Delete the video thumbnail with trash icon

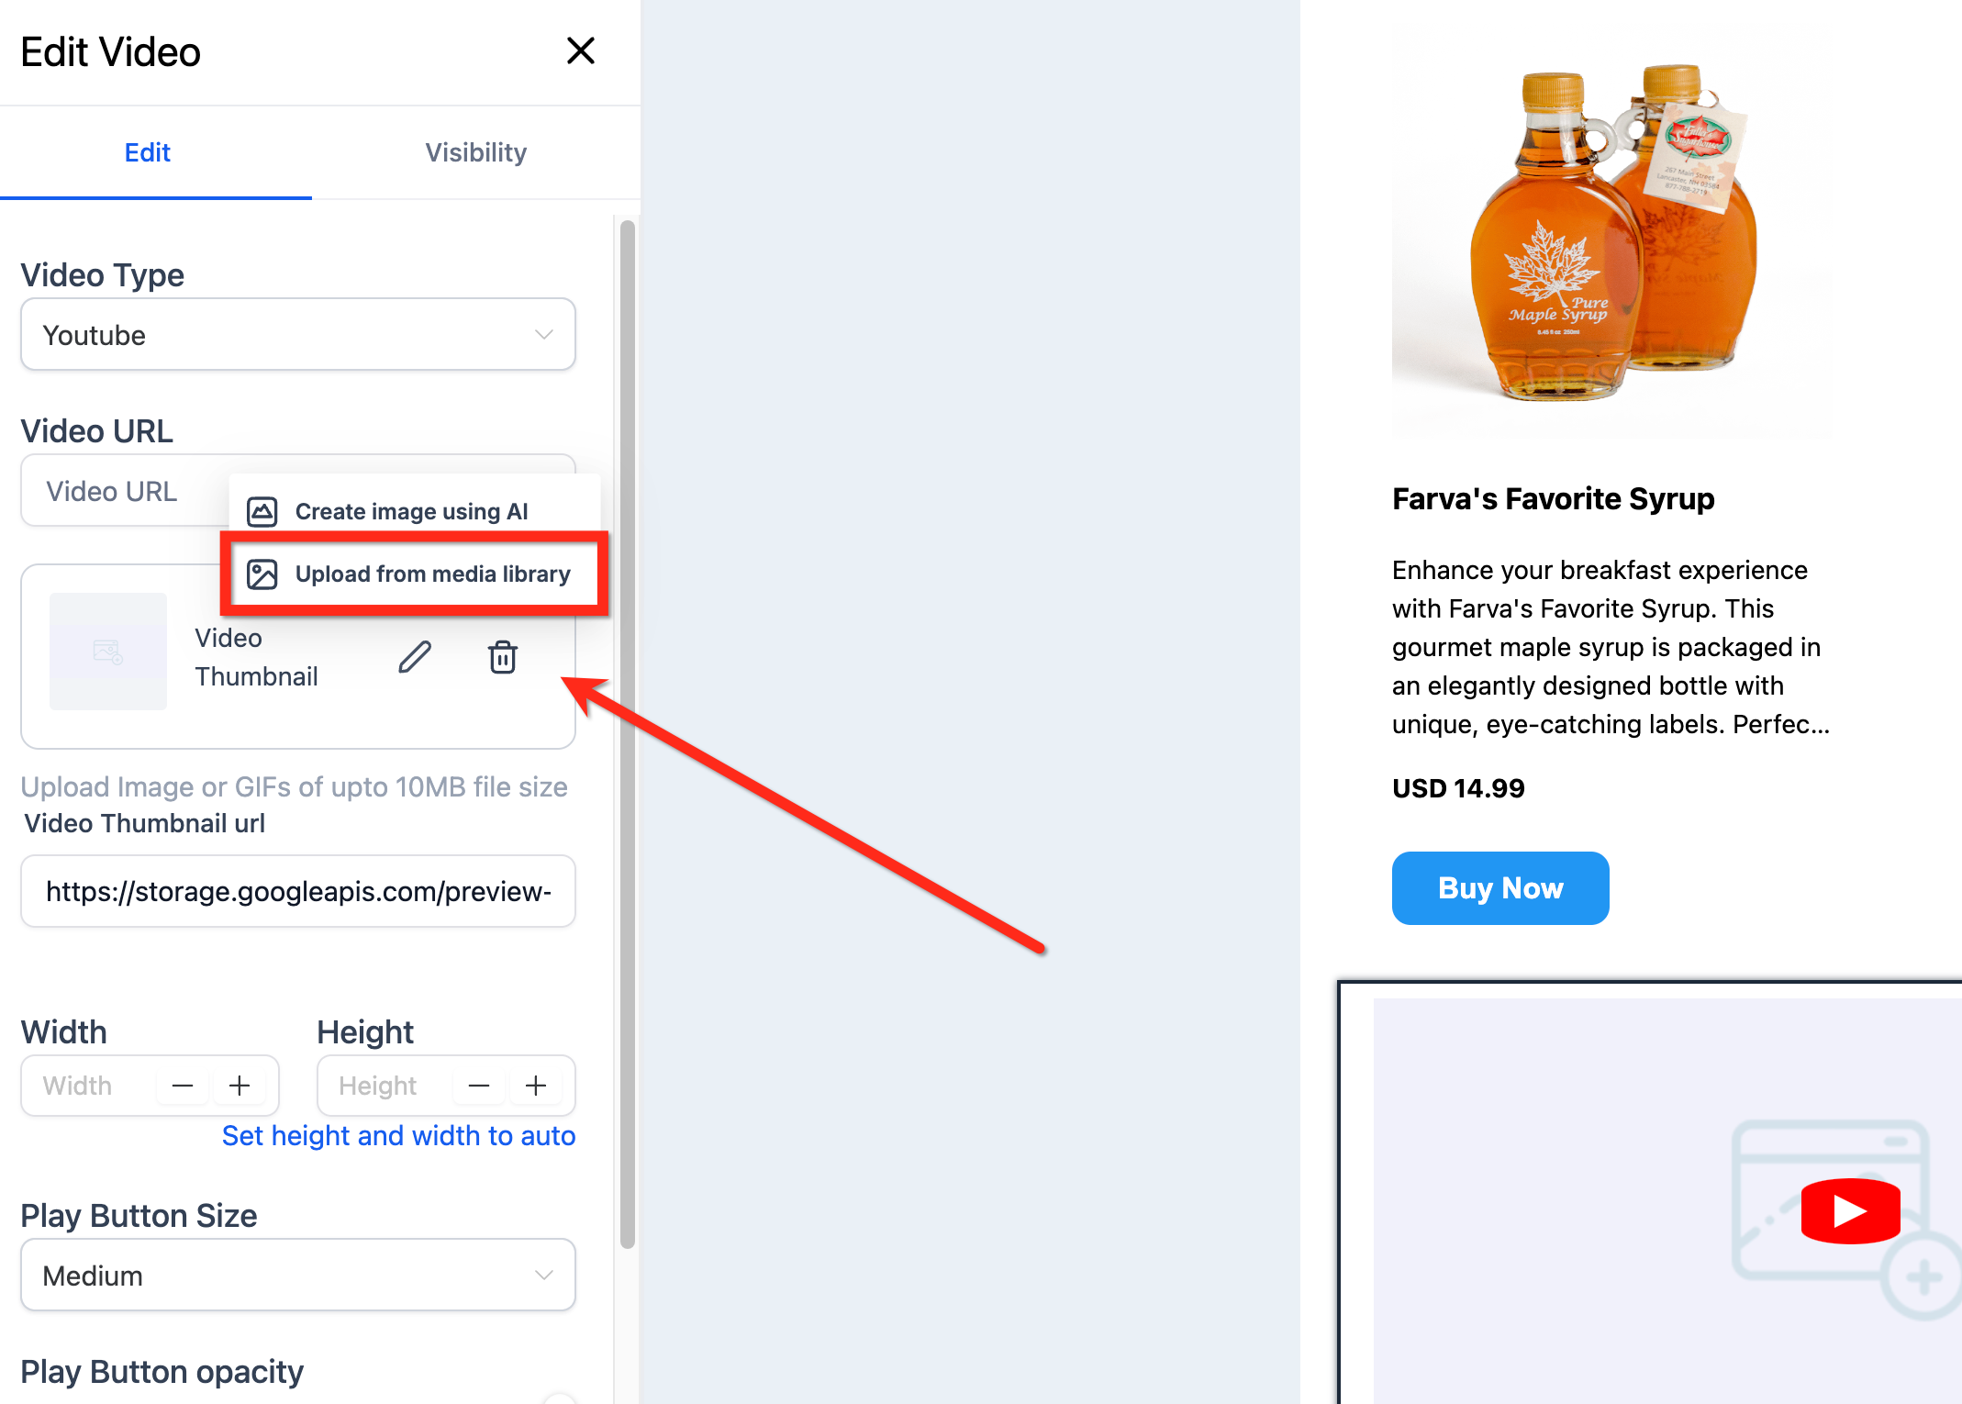coord(503,657)
